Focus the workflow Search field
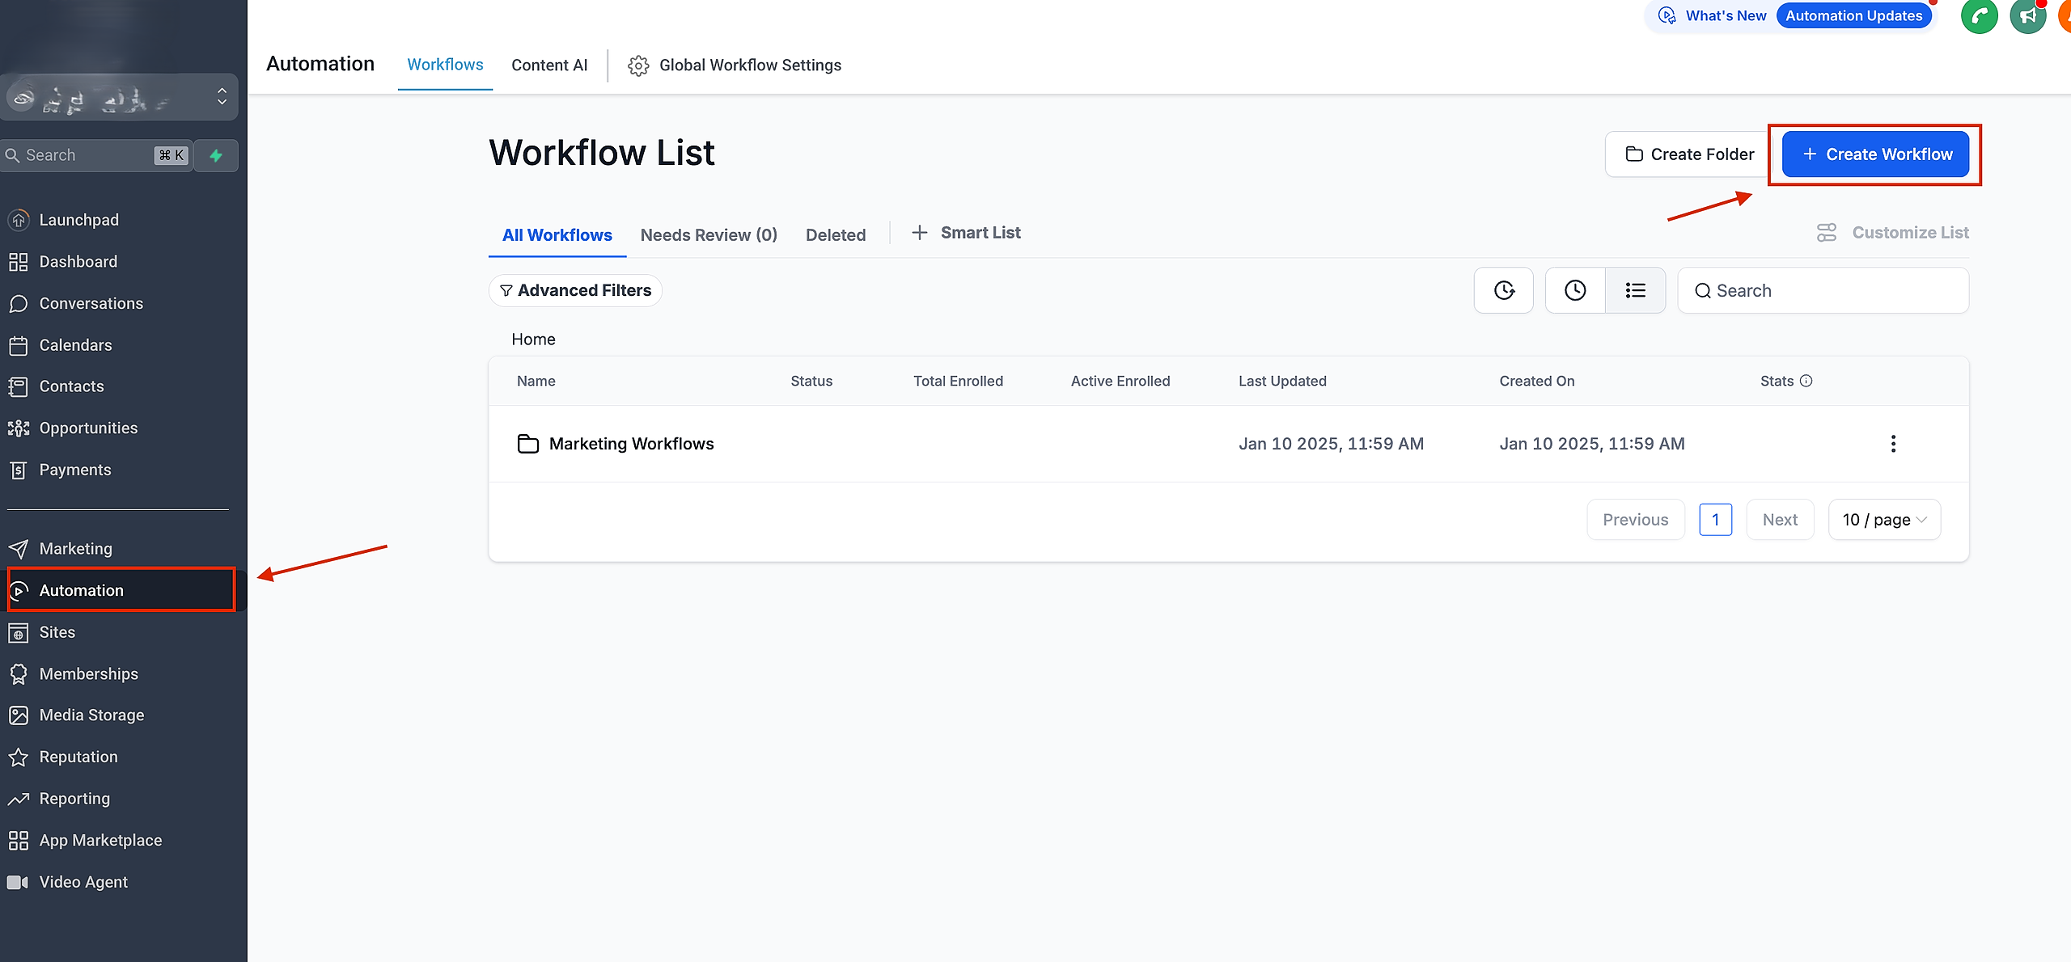This screenshot has height=962, width=2071. click(x=1823, y=290)
